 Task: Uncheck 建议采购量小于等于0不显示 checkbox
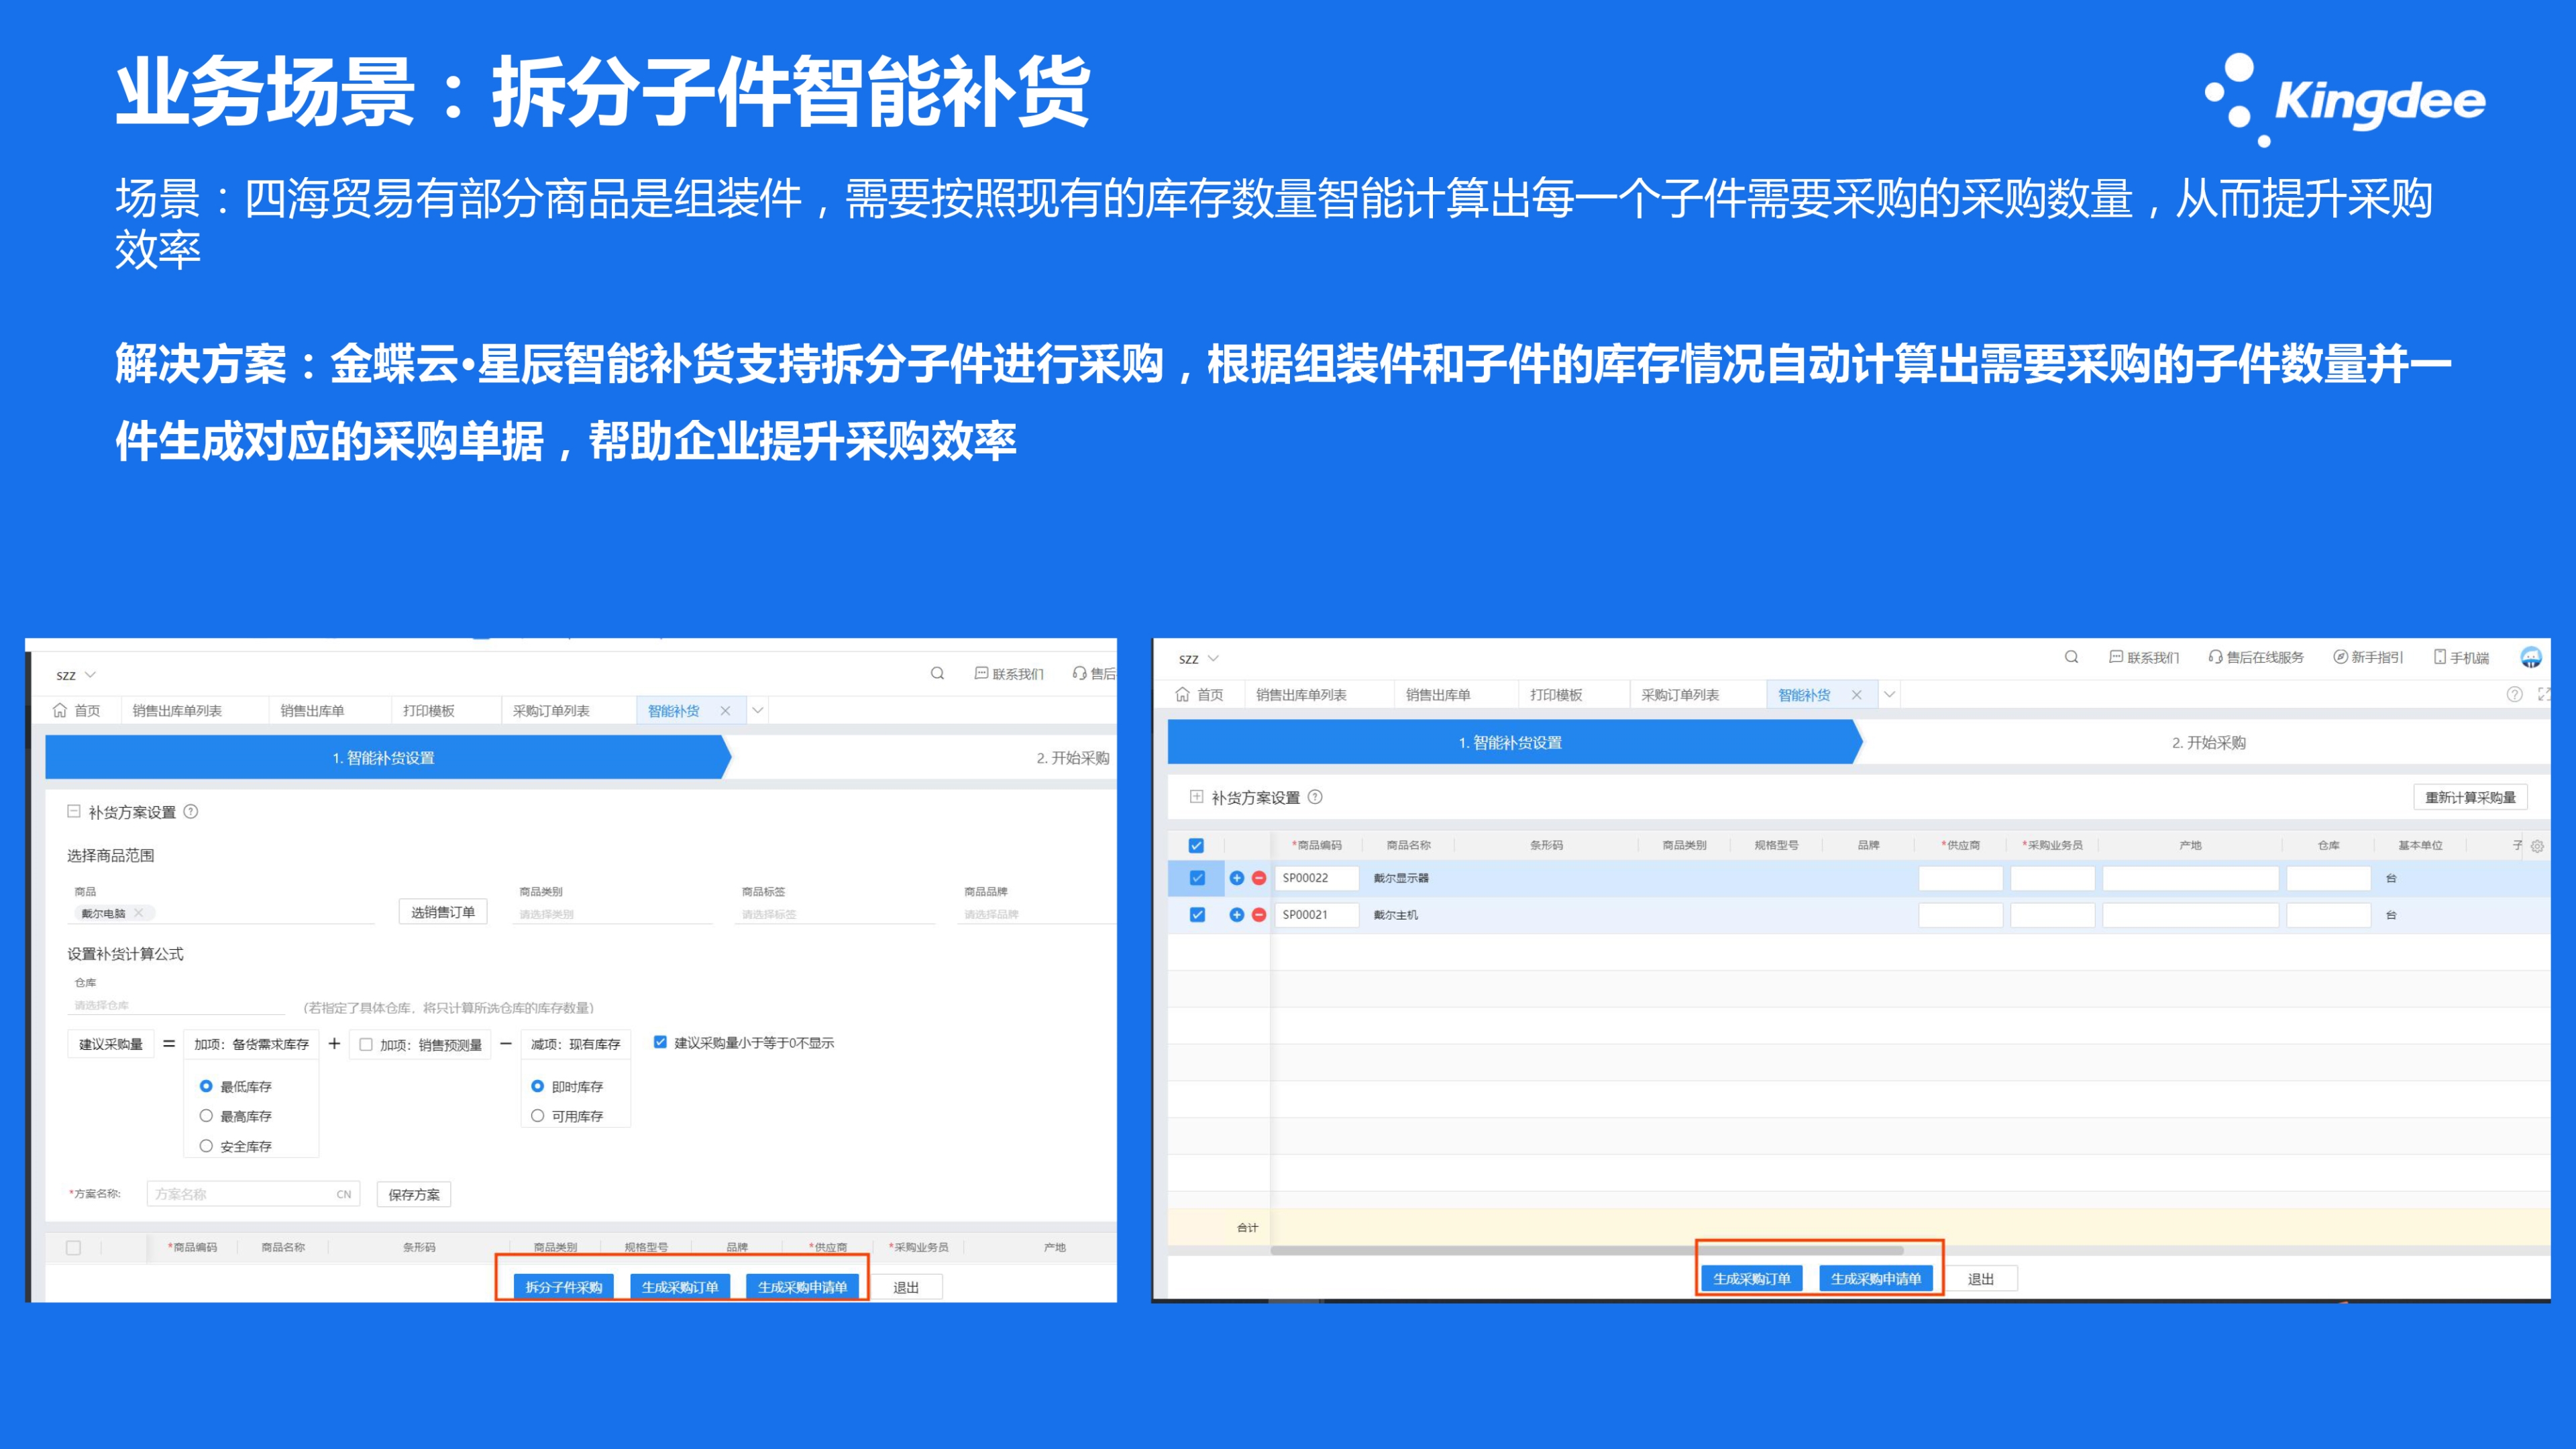point(660,1042)
